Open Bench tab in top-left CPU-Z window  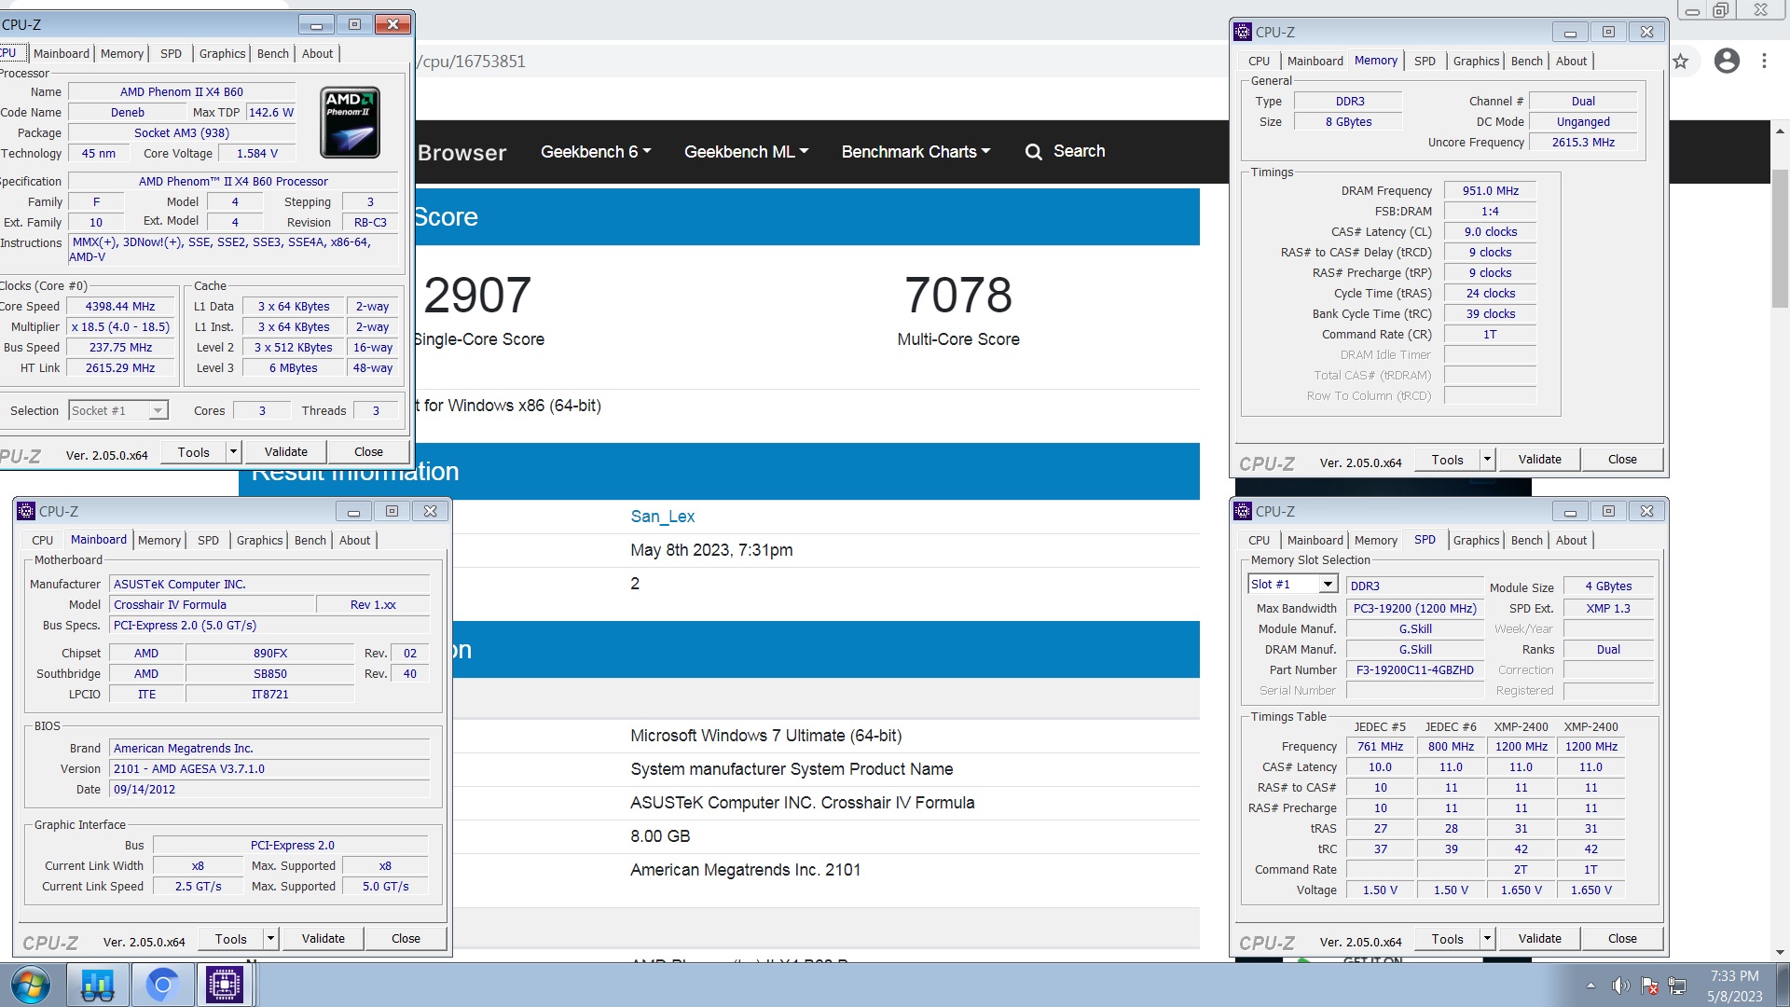point(273,54)
